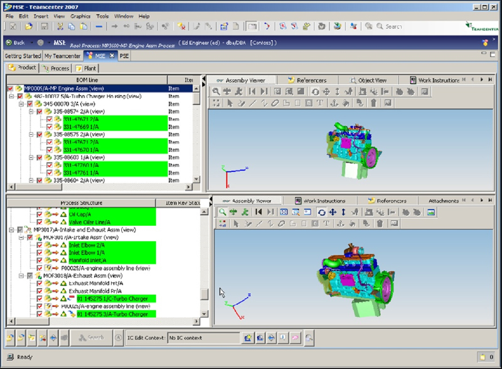Click the trash delete icon in lower viewer
Viewport: 502px width, 369px height.
(x=380, y=223)
